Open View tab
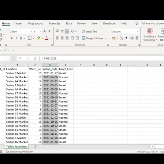The image size is (164, 164). click(94, 23)
